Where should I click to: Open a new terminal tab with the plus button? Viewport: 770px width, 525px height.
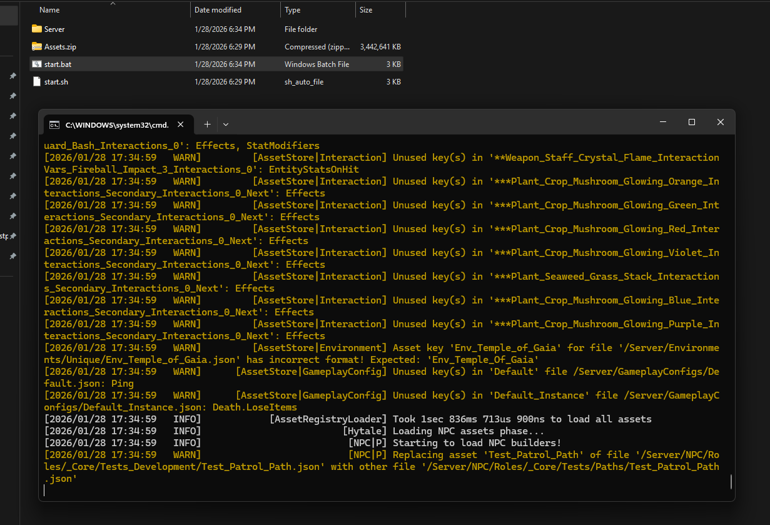tap(207, 124)
